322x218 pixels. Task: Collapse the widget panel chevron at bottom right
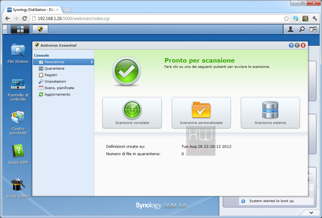tap(311, 213)
